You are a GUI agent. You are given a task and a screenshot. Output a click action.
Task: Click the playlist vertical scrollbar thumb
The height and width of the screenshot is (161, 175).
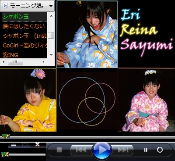[51, 36]
